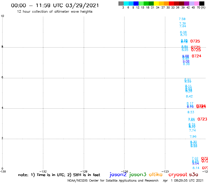Select wave height value 8.14
This screenshot has width=208, height=183.
[196, 168]
